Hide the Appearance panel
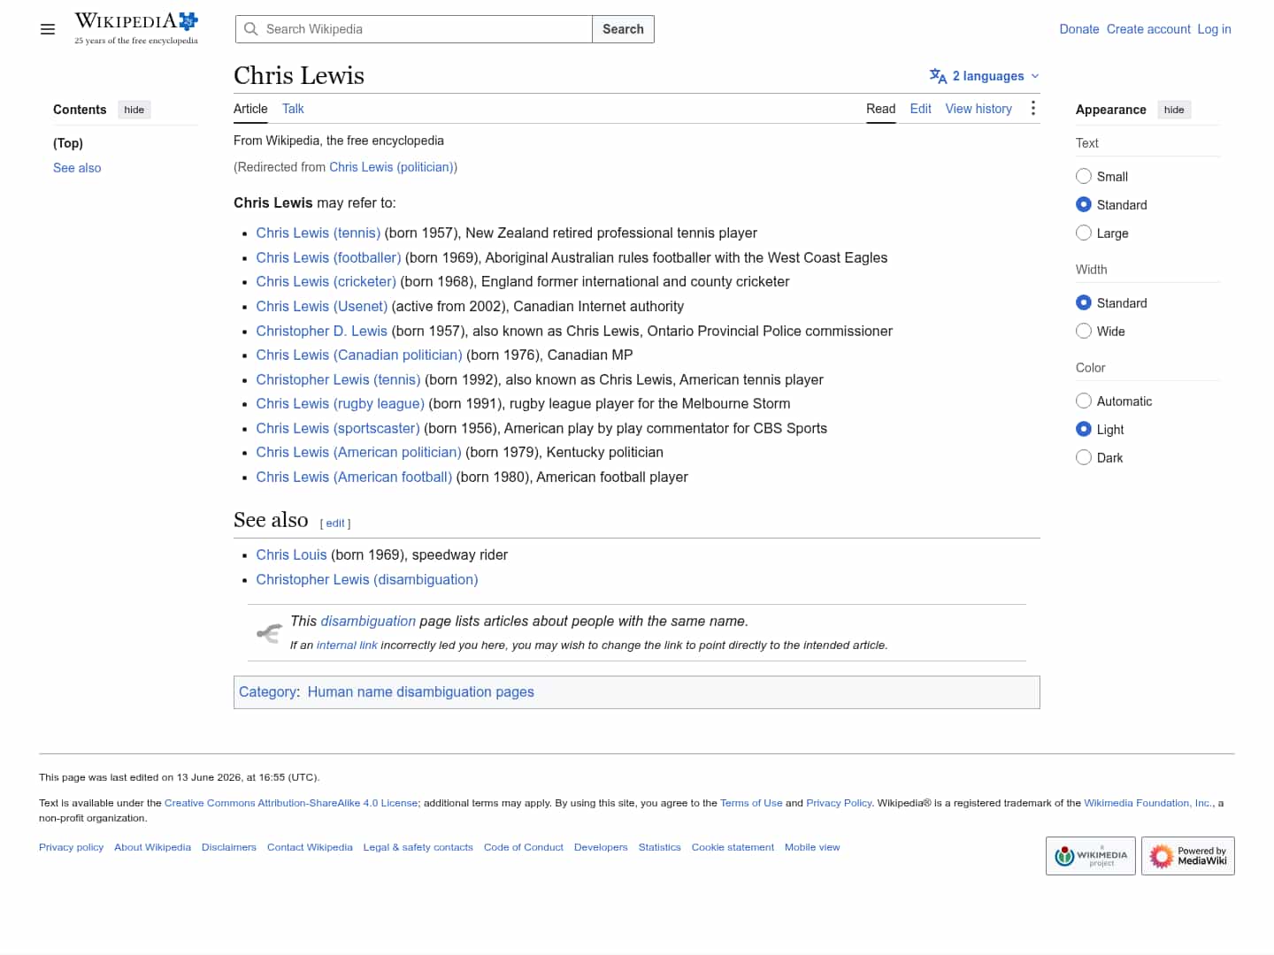The image size is (1274, 955). tap(1174, 110)
